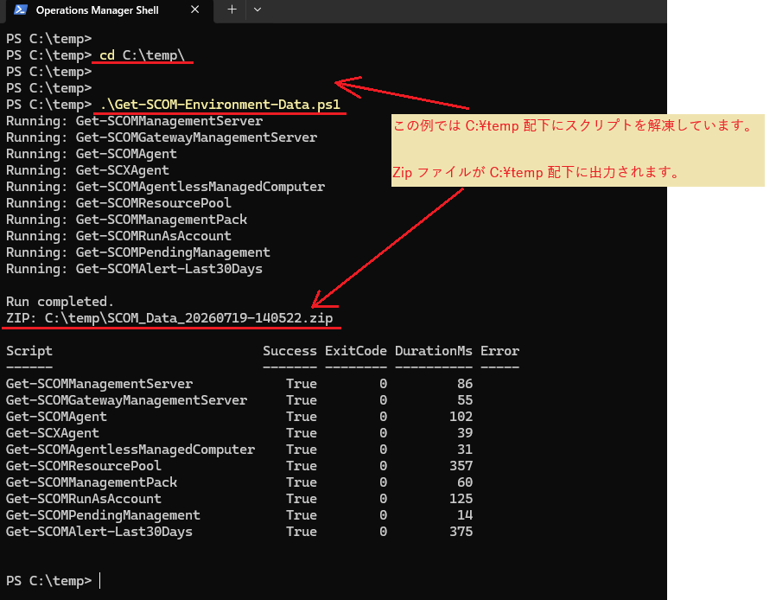Screen dimensions: 776x600
Task: Click 'Running: Get-SCOMAgentlessManagedComputer' line
Action: (x=165, y=186)
